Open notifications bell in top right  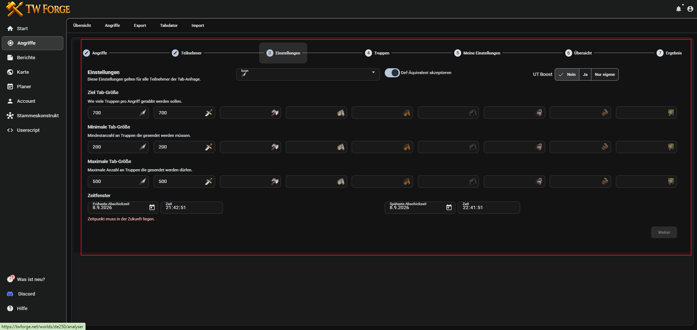pos(678,9)
